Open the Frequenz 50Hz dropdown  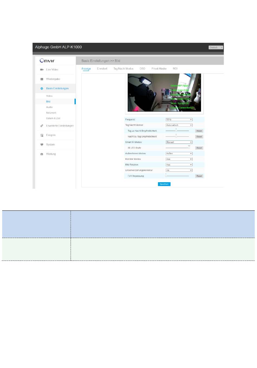click(179, 119)
